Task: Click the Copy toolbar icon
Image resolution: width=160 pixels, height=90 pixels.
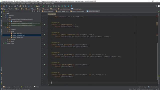Action: pyautogui.click(x=17, y=6)
